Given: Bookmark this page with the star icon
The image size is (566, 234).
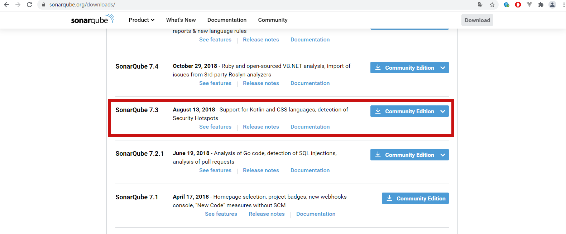Looking at the screenshot, I should (492, 5).
